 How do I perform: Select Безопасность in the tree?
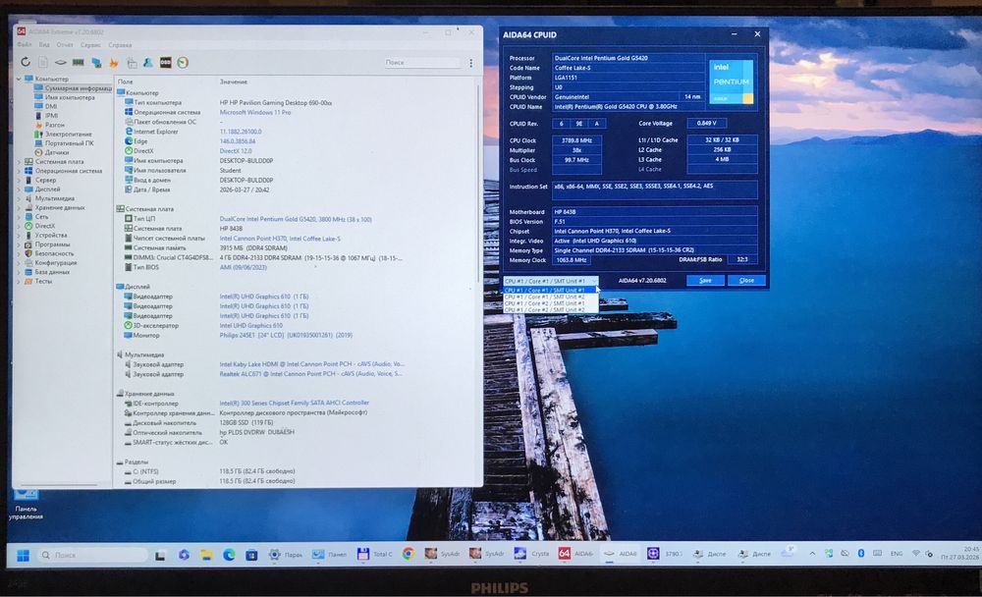[x=54, y=253]
